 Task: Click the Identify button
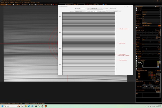115,11
